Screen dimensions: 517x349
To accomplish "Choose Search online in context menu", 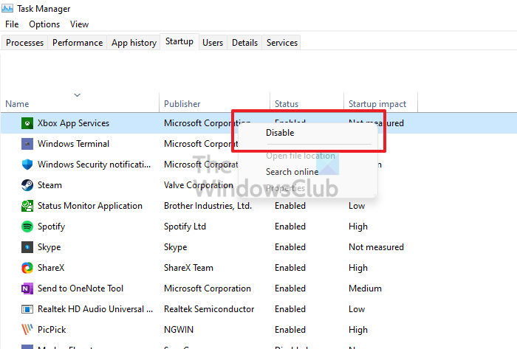I will point(292,172).
